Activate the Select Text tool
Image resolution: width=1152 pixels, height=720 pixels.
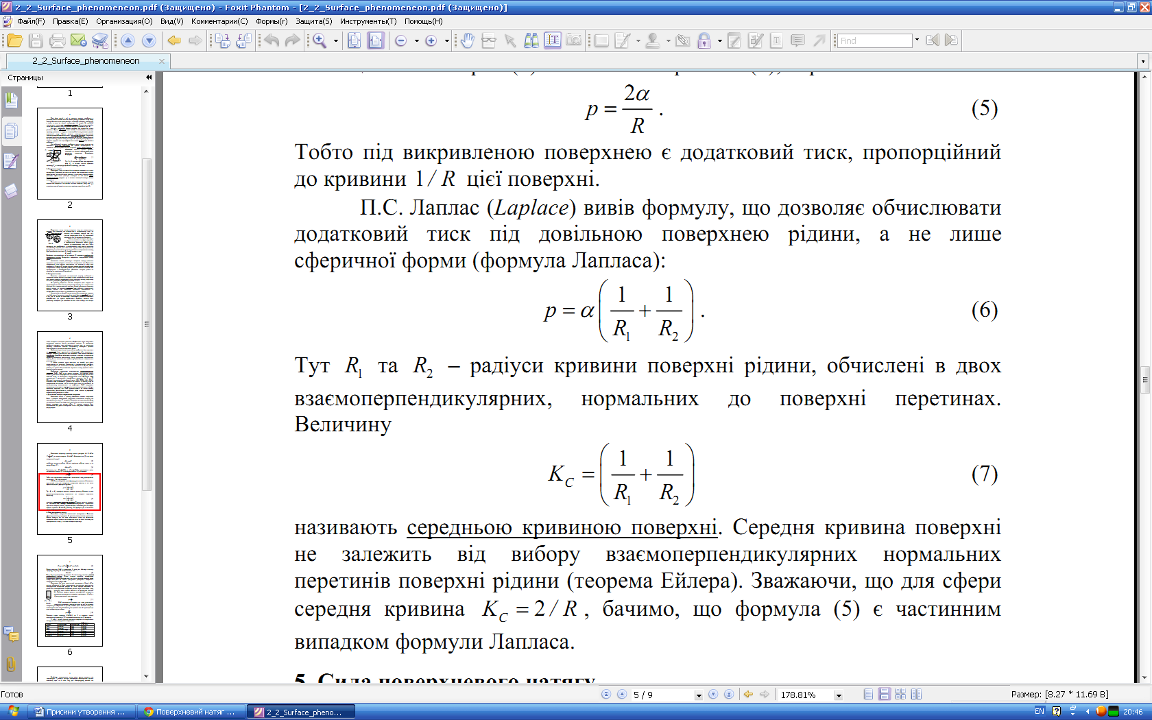point(553,41)
